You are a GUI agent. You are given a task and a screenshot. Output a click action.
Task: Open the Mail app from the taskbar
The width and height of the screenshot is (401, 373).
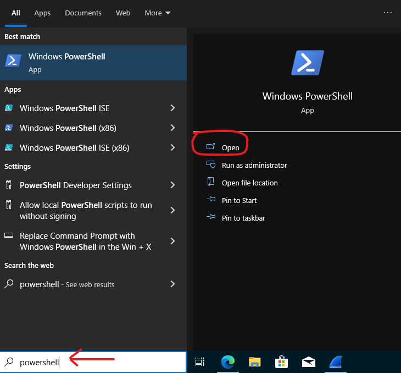308,362
